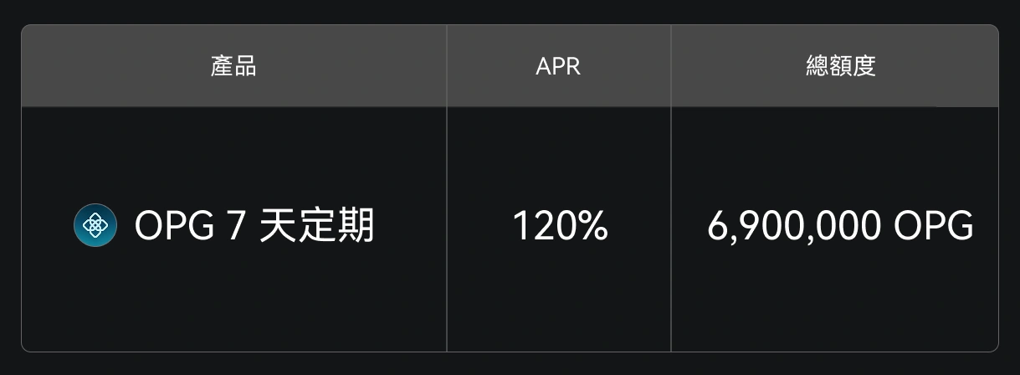Select the 120% APR value
Screen dimensions: 1020x375
(559, 226)
